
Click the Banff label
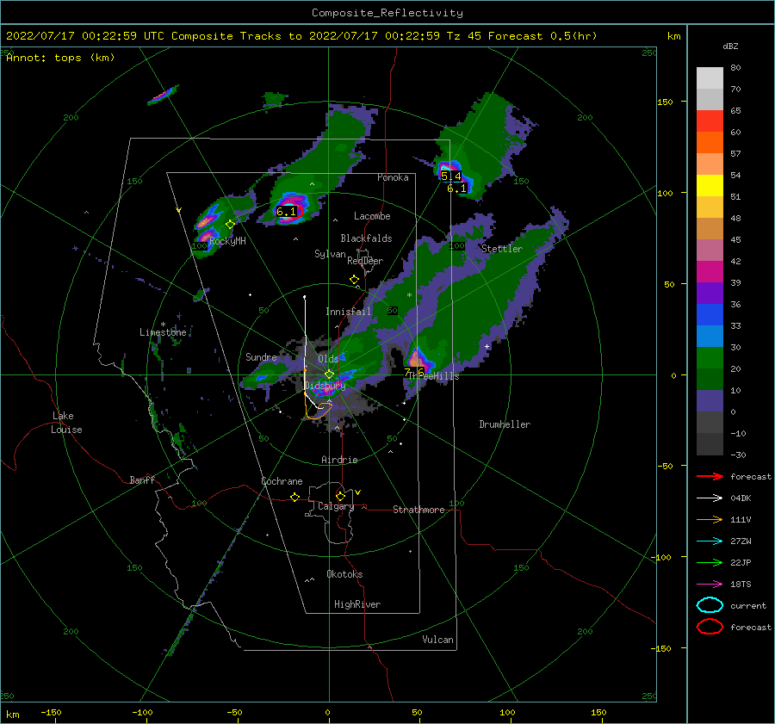pos(142,480)
